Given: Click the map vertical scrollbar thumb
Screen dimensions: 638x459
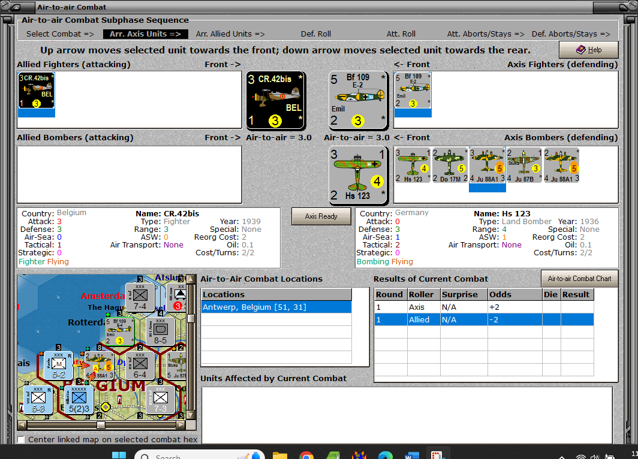Looking at the screenshot, I should (191, 318).
